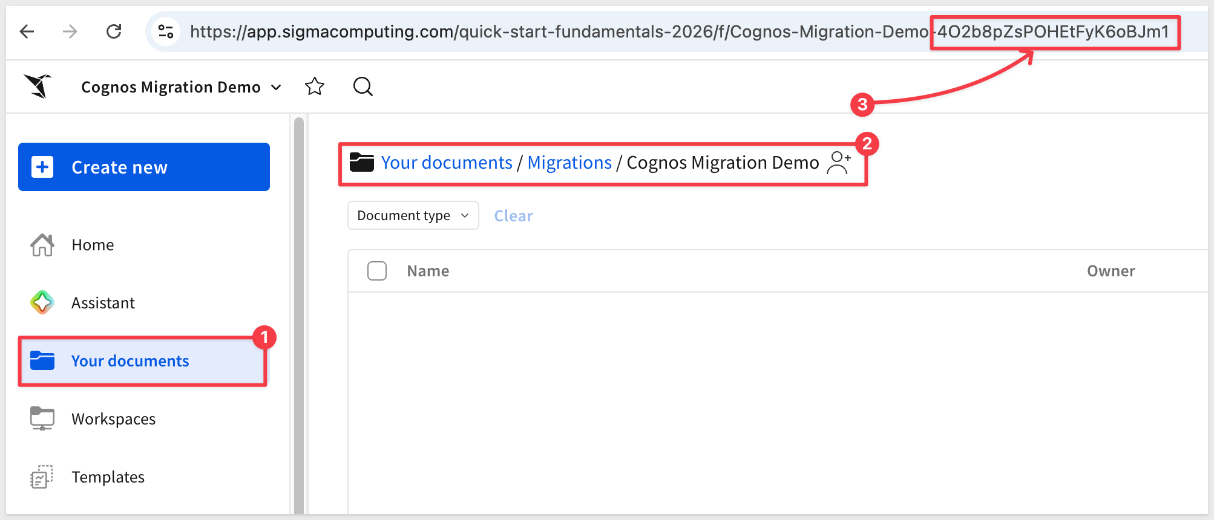Open the Document type dropdown
Screen dimensions: 1214x520
[413, 215]
